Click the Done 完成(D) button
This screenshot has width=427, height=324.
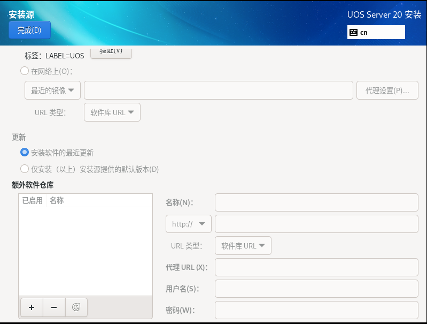pyautogui.click(x=29, y=30)
